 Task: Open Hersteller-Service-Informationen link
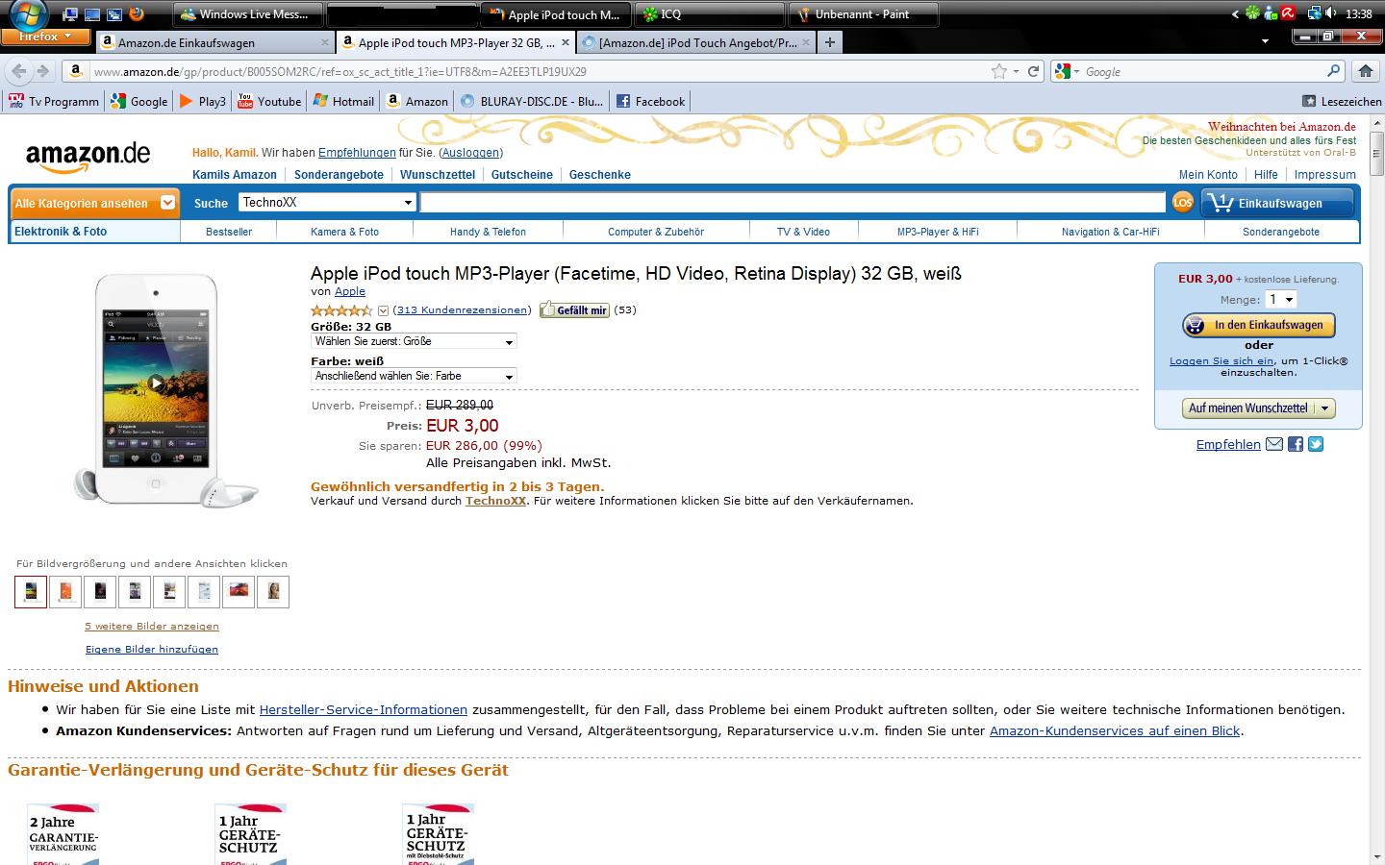[x=364, y=709]
